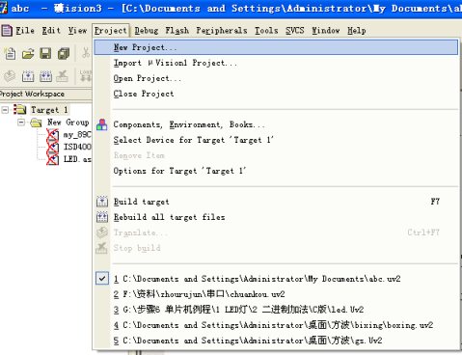Open the Peripherals menu
This screenshot has width=462, height=355.
pos(222,31)
